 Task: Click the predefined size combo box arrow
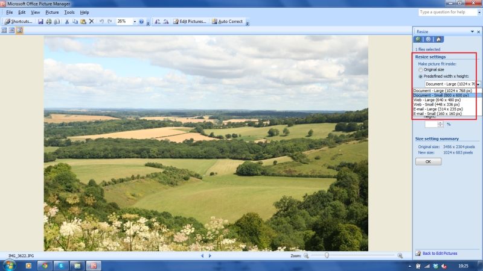[478, 84]
